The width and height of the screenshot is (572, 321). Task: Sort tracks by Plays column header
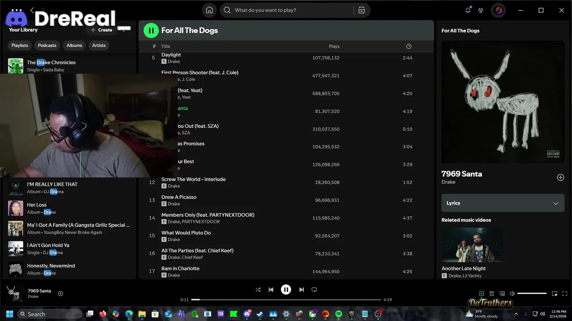[x=334, y=46]
